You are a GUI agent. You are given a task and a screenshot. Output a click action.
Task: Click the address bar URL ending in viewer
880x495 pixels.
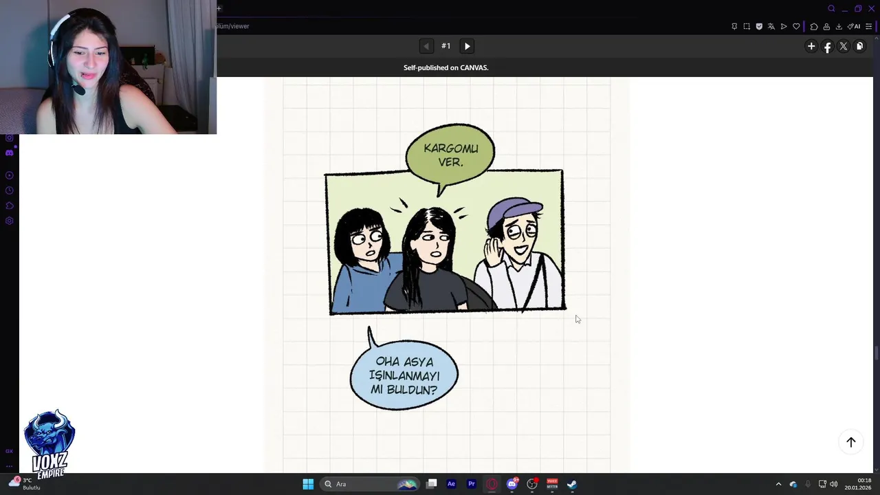[x=232, y=26]
